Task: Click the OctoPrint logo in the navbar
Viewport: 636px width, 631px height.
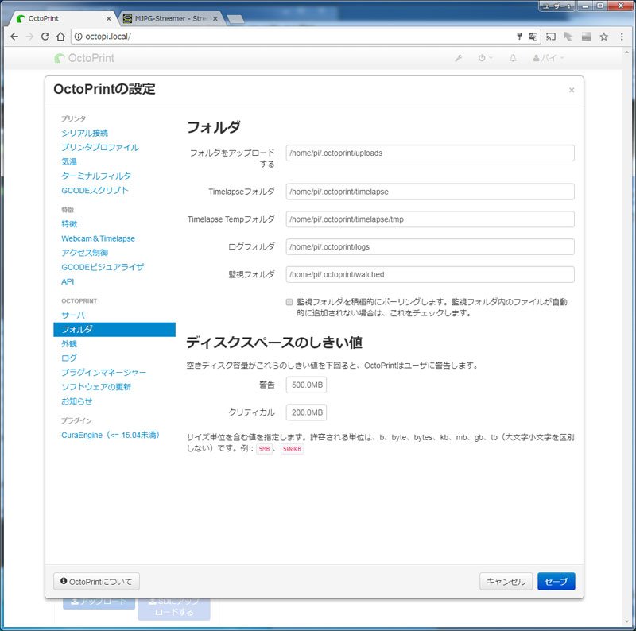Action: click(x=84, y=58)
